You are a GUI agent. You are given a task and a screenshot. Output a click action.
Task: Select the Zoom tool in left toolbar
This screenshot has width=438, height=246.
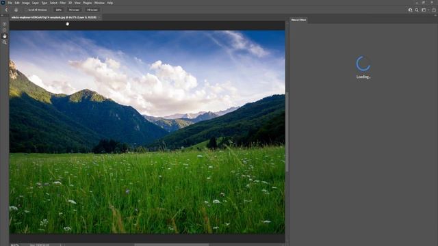5,42
